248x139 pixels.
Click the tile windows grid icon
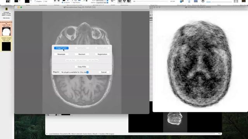point(196,1)
